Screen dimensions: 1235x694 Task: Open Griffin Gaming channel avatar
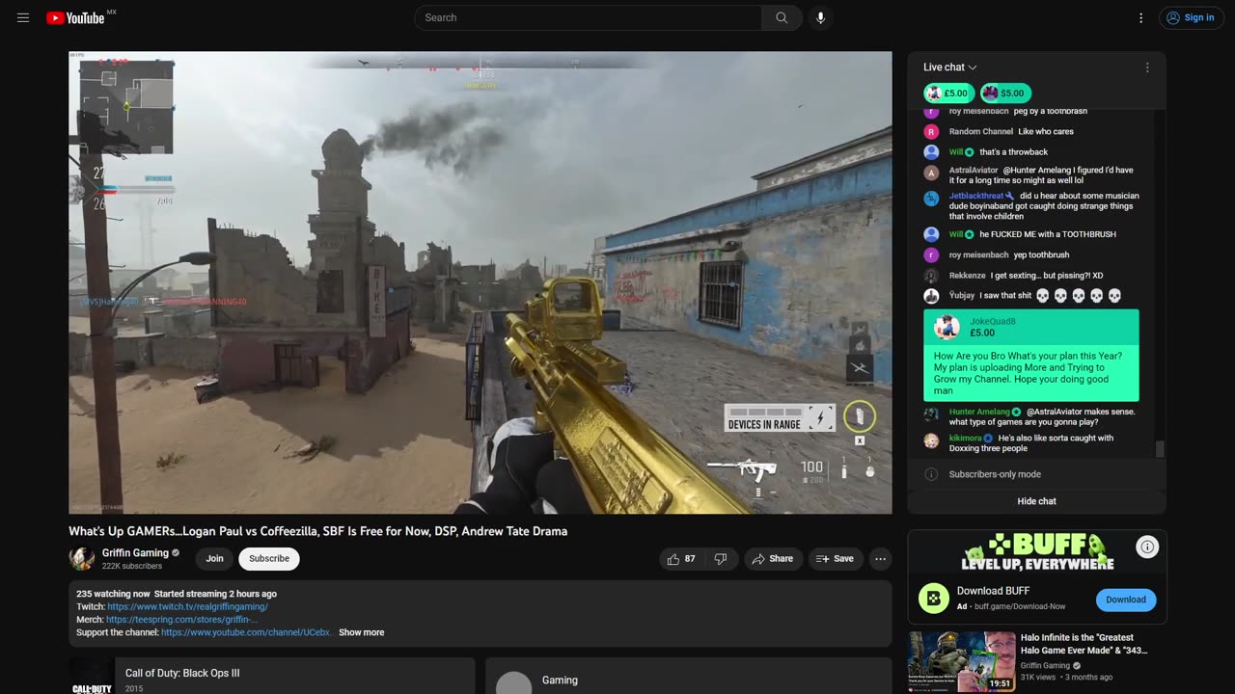[x=82, y=558]
